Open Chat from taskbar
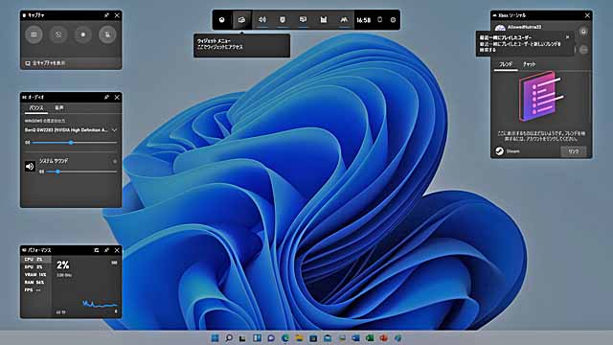613x345 pixels. pyautogui.click(x=271, y=338)
